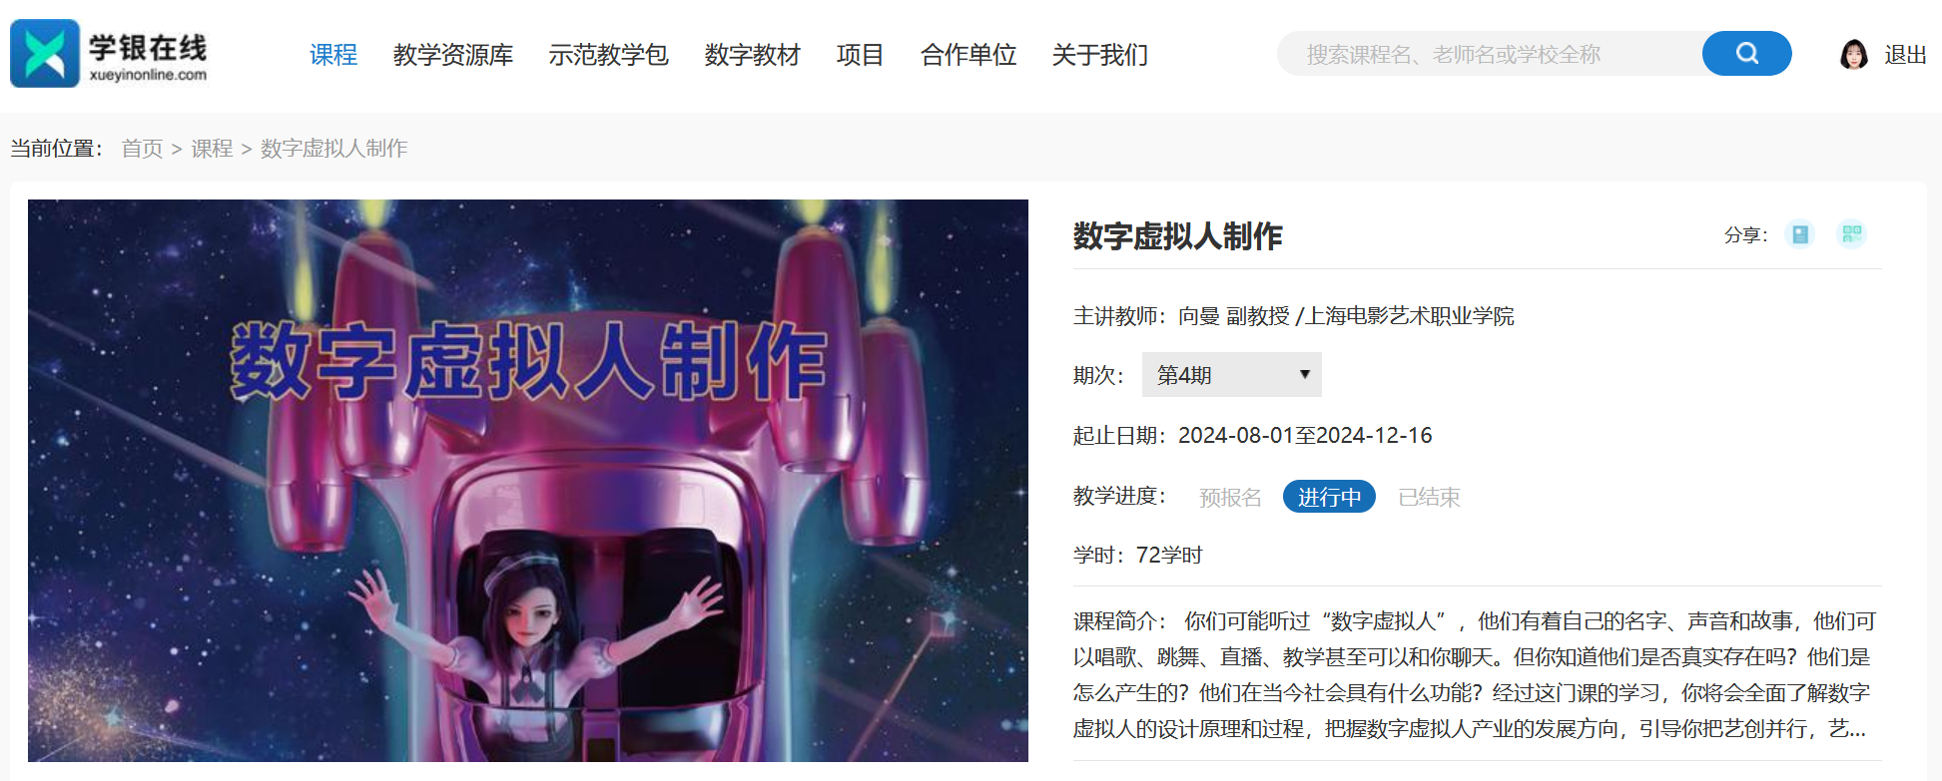Open the 数字教材 navigation item
The image size is (1942, 781).
753,55
